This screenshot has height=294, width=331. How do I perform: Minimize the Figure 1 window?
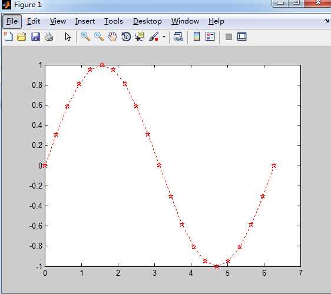pos(280,3)
